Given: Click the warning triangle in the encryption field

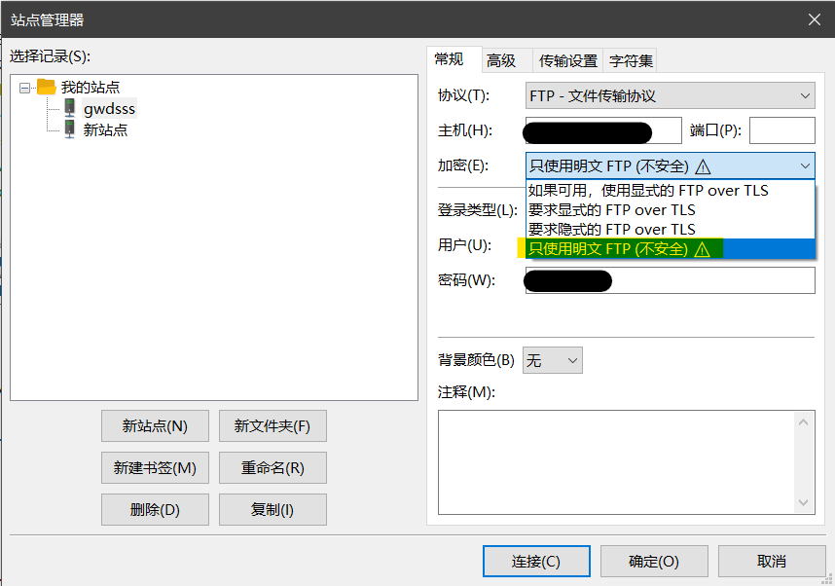Looking at the screenshot, I should (x=702, y=165).
